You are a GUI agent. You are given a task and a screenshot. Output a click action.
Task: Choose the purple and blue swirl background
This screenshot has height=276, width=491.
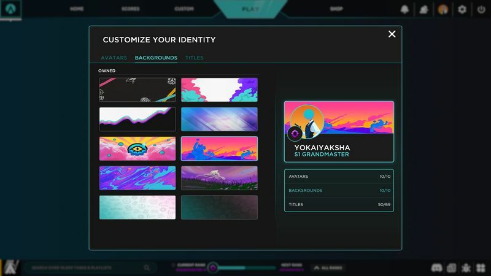click(x=137, y=178)
